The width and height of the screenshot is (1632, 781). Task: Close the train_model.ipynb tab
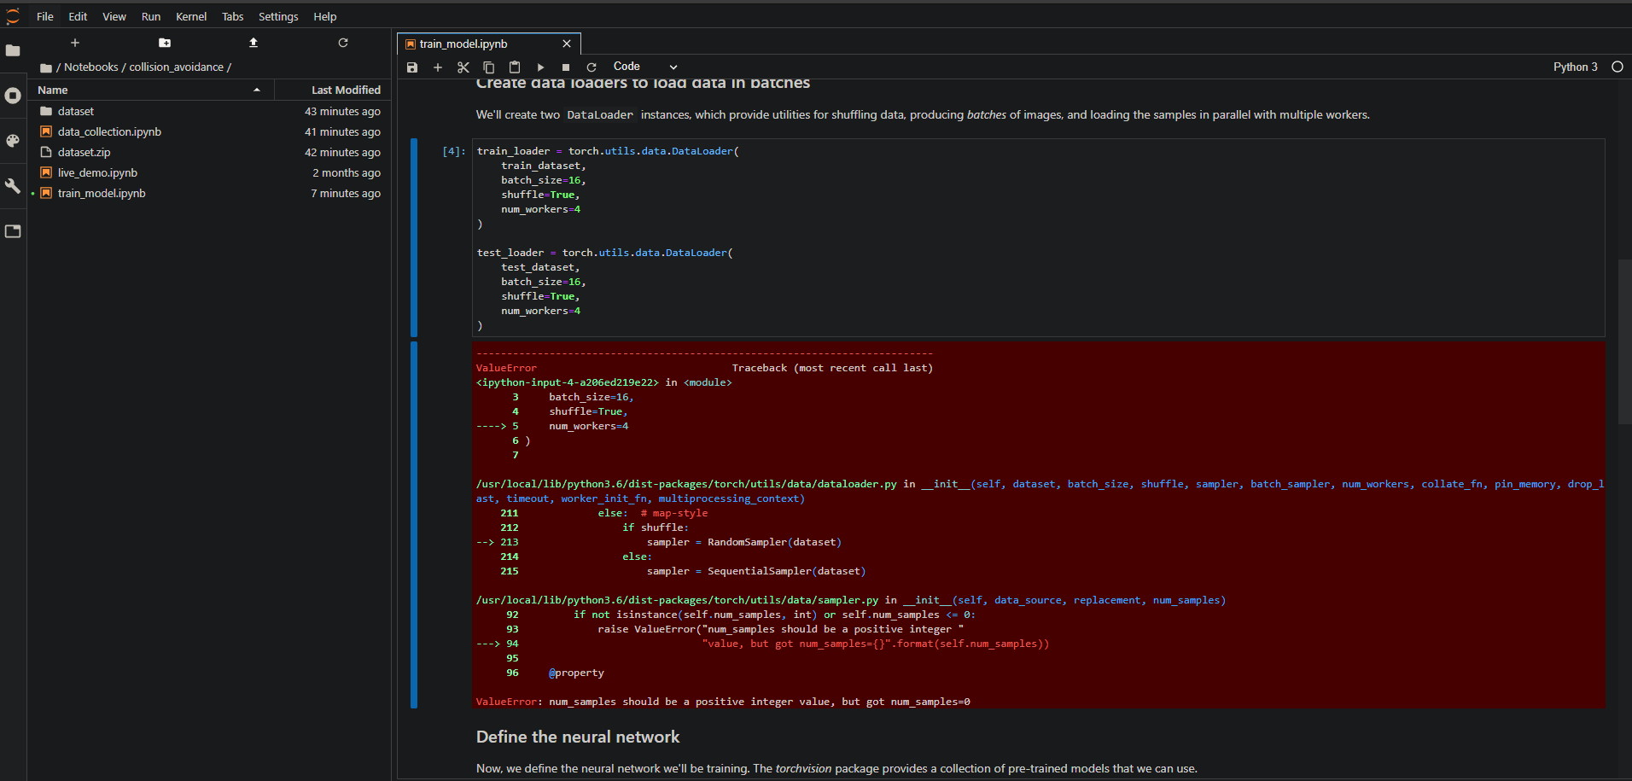coord(567,44)
